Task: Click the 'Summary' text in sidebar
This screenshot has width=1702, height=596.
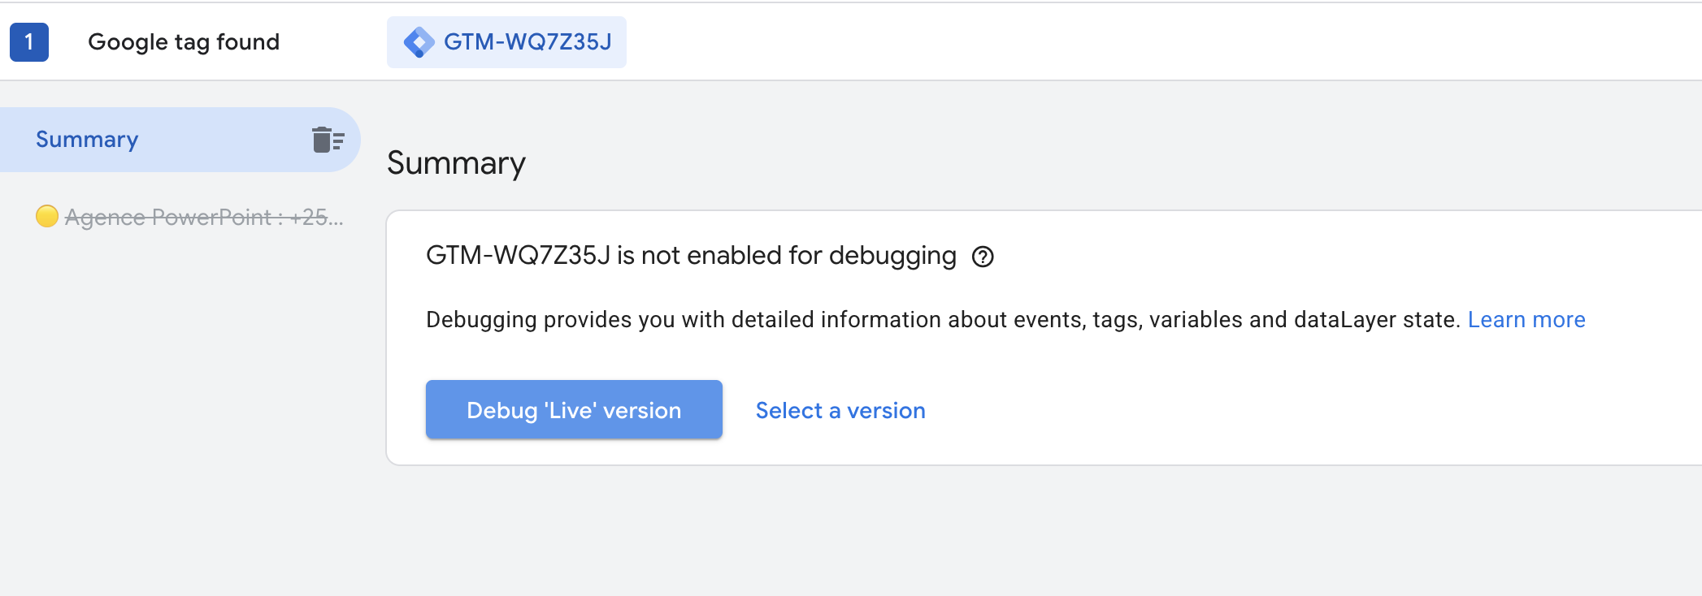Action: [87, 140]
